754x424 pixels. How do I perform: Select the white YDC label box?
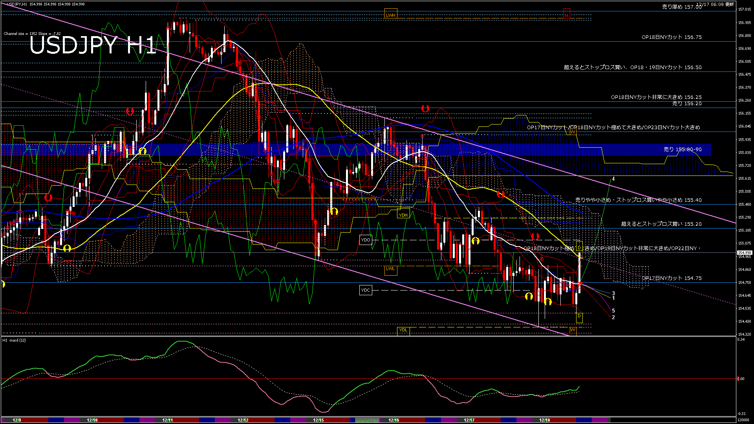click(366, 290)
